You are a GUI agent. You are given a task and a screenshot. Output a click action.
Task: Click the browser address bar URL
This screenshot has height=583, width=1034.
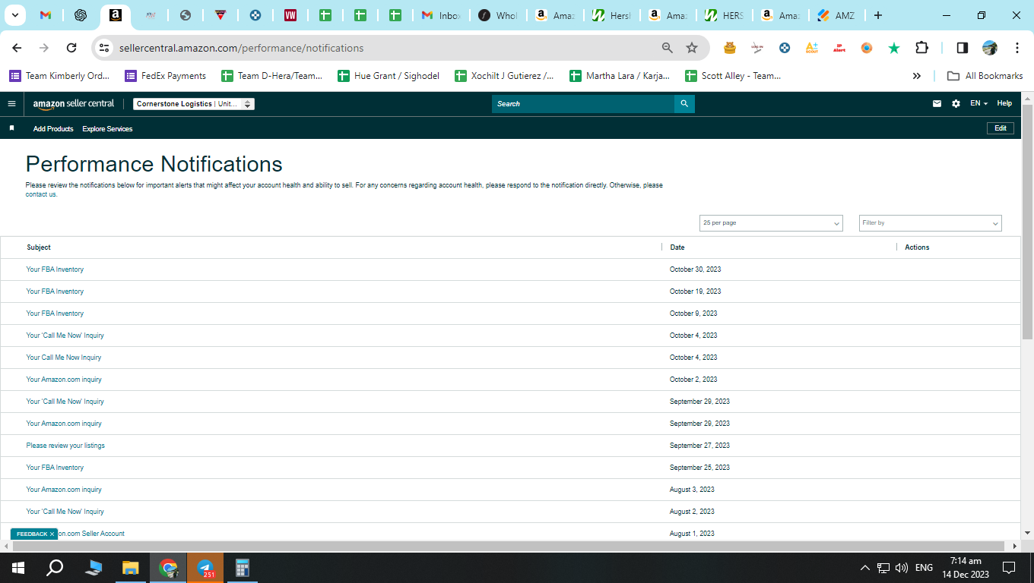click(241, 48)
